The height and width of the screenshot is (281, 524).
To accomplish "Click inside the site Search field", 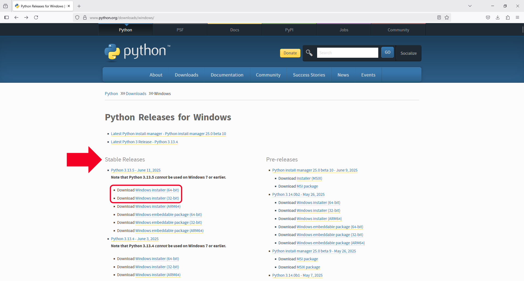I will 347,53.
